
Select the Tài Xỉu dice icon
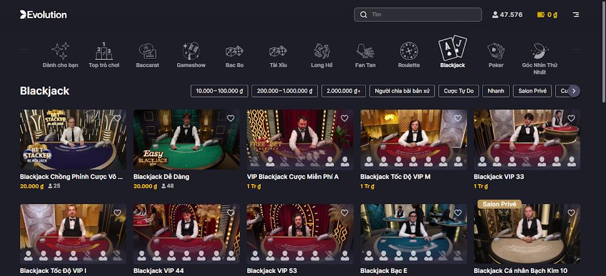(x=278, y=51)
